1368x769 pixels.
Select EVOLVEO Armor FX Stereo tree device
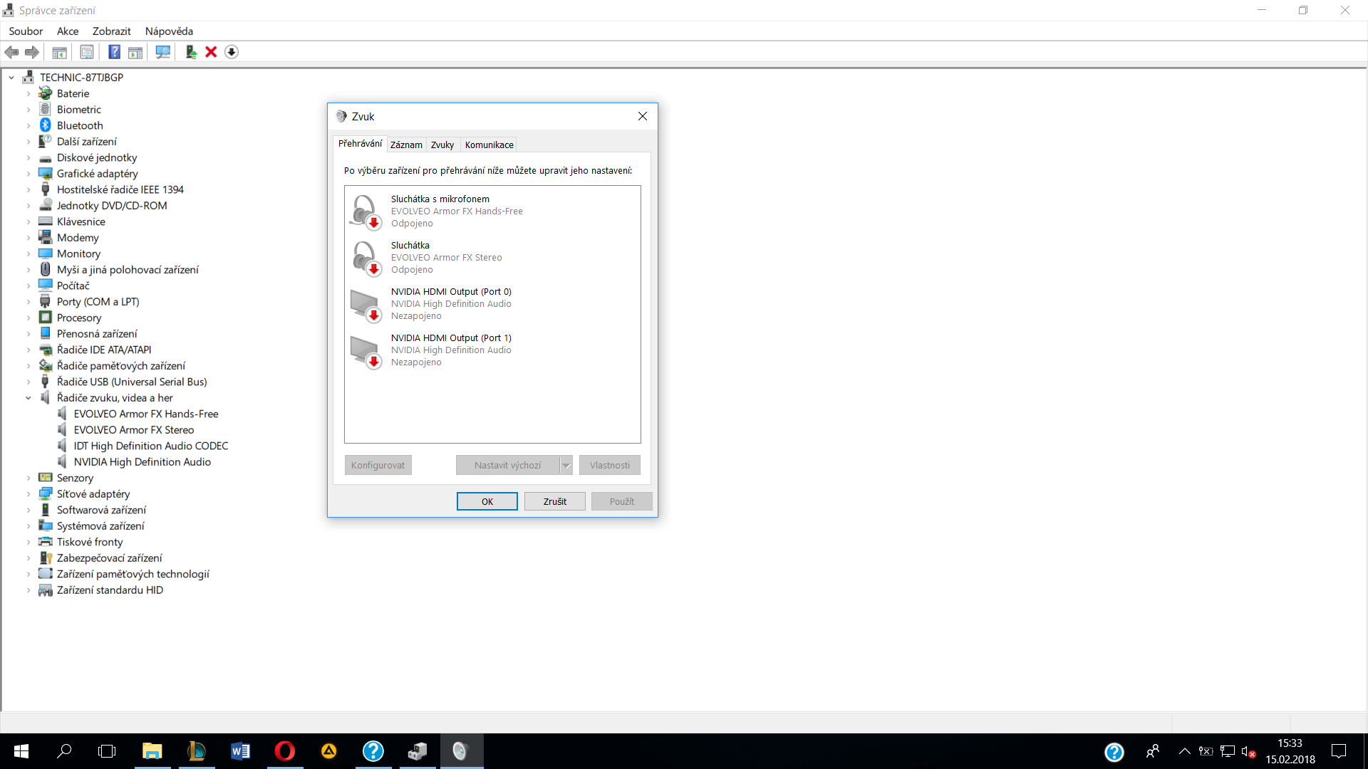pos(134,430)
